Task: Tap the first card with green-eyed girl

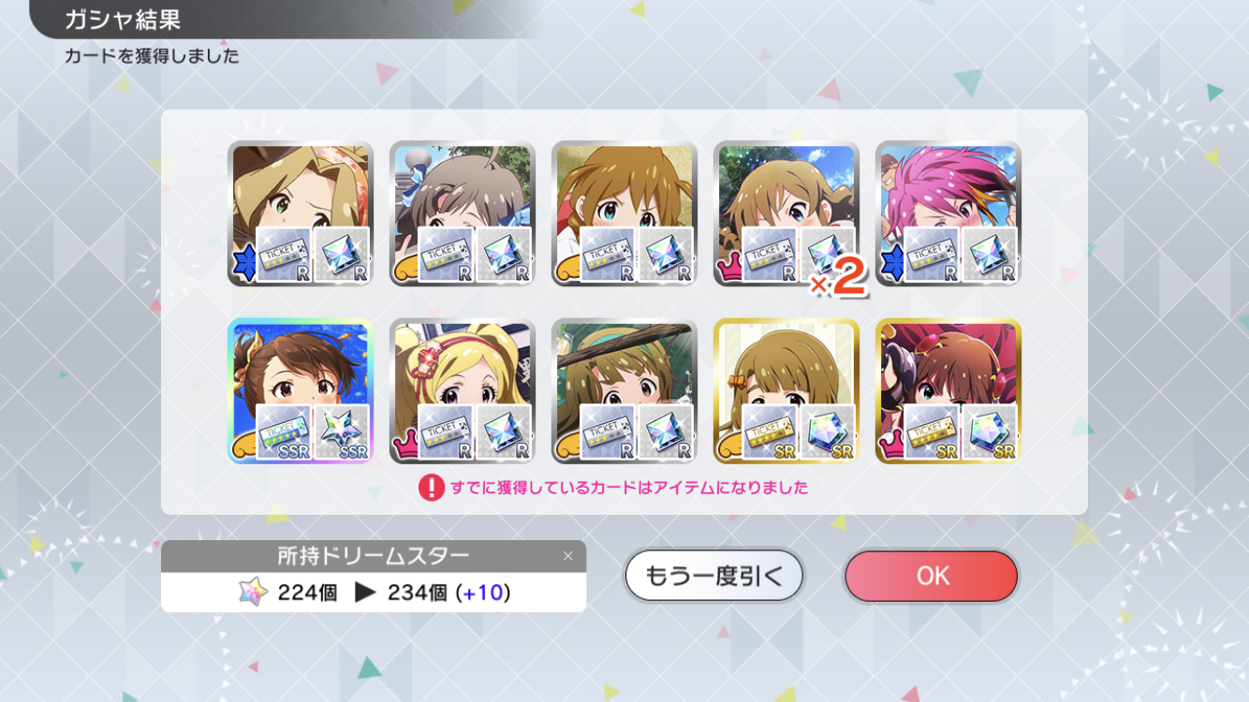Action: (x=301, y=214)
